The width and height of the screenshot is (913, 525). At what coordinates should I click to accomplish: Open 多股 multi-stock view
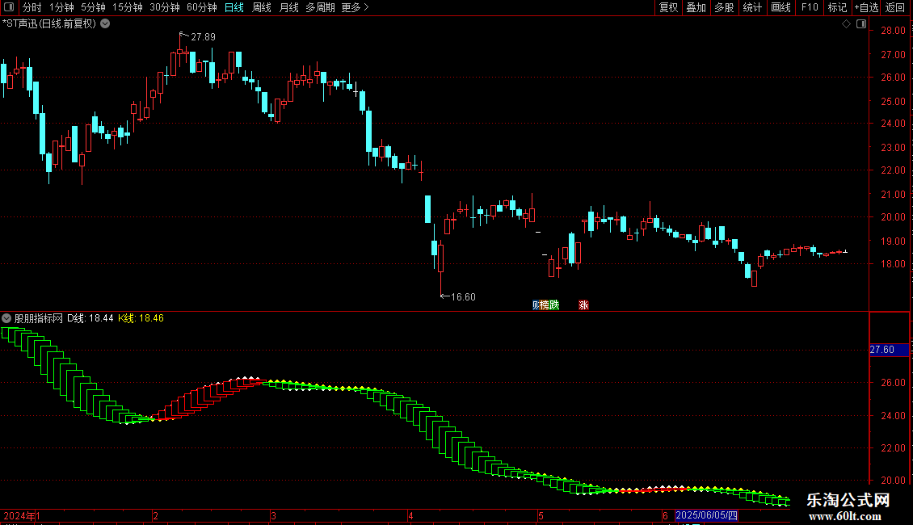(x=725, y=7)
